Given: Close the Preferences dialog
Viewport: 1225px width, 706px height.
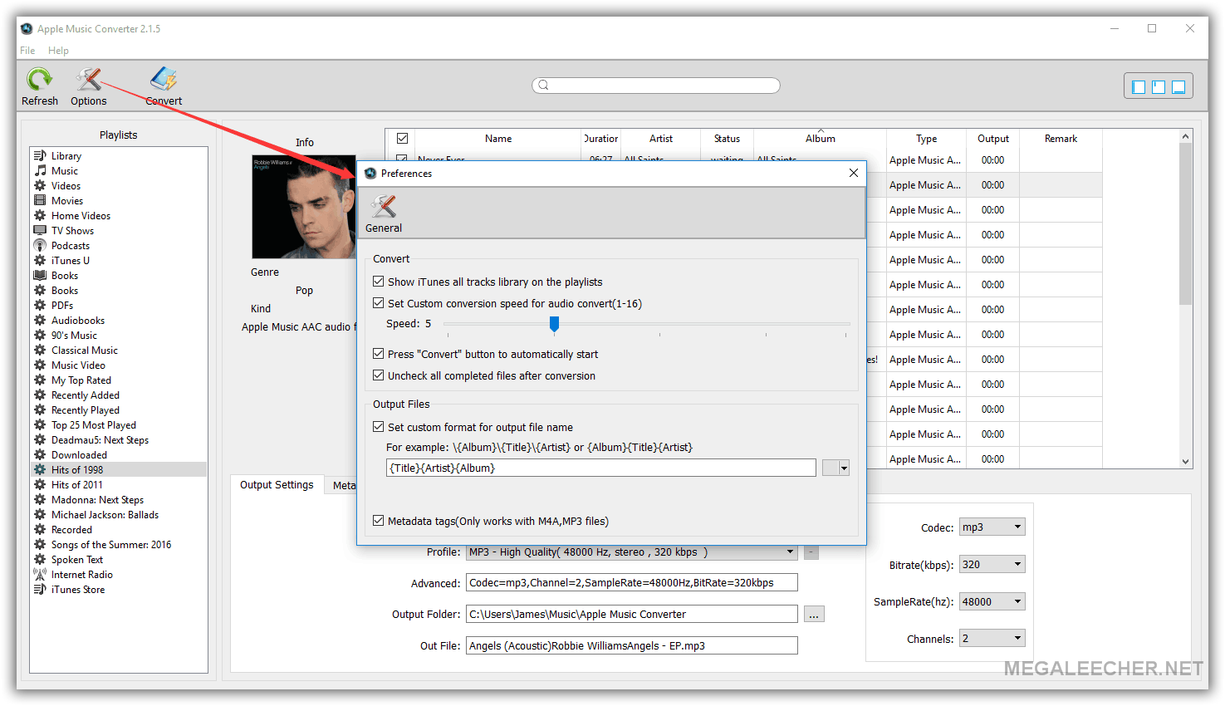Looking at the screenshot, I should tap(853, 173).
